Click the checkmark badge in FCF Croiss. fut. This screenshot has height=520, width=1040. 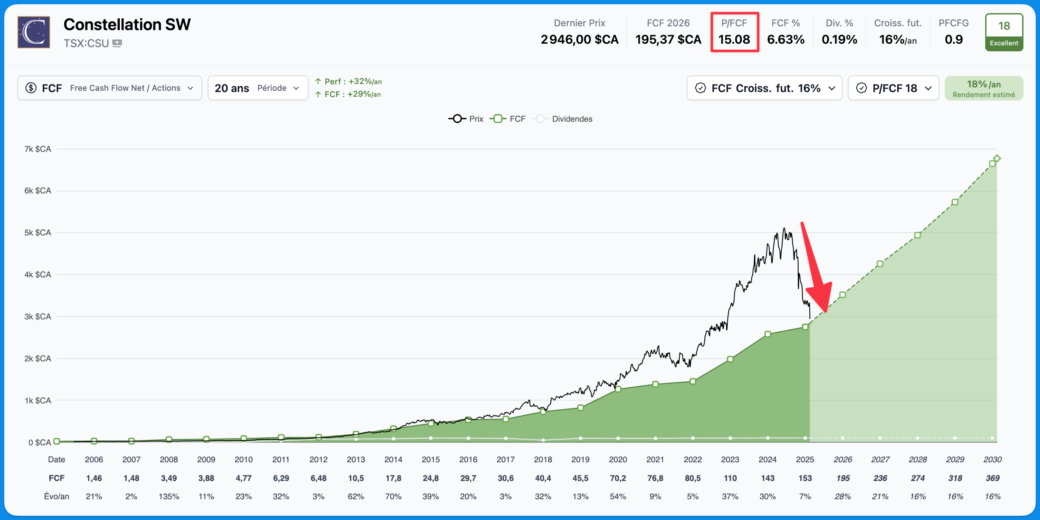tap(700, 88)
